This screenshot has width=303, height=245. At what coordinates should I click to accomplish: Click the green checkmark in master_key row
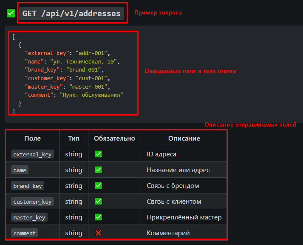[x=98, y=217]
